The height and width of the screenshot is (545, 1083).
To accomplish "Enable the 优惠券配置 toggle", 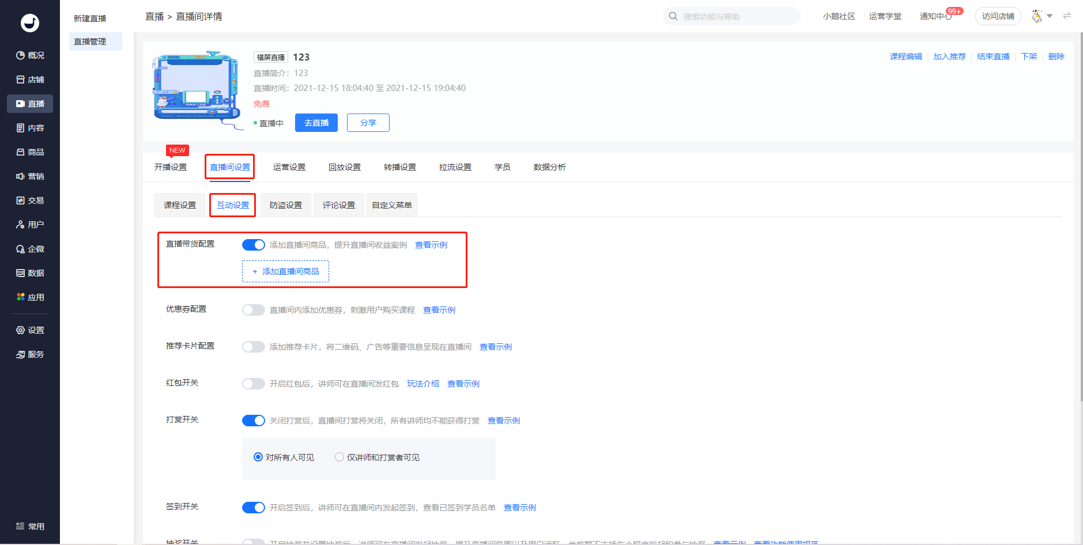I will click(x=254, y=310).
